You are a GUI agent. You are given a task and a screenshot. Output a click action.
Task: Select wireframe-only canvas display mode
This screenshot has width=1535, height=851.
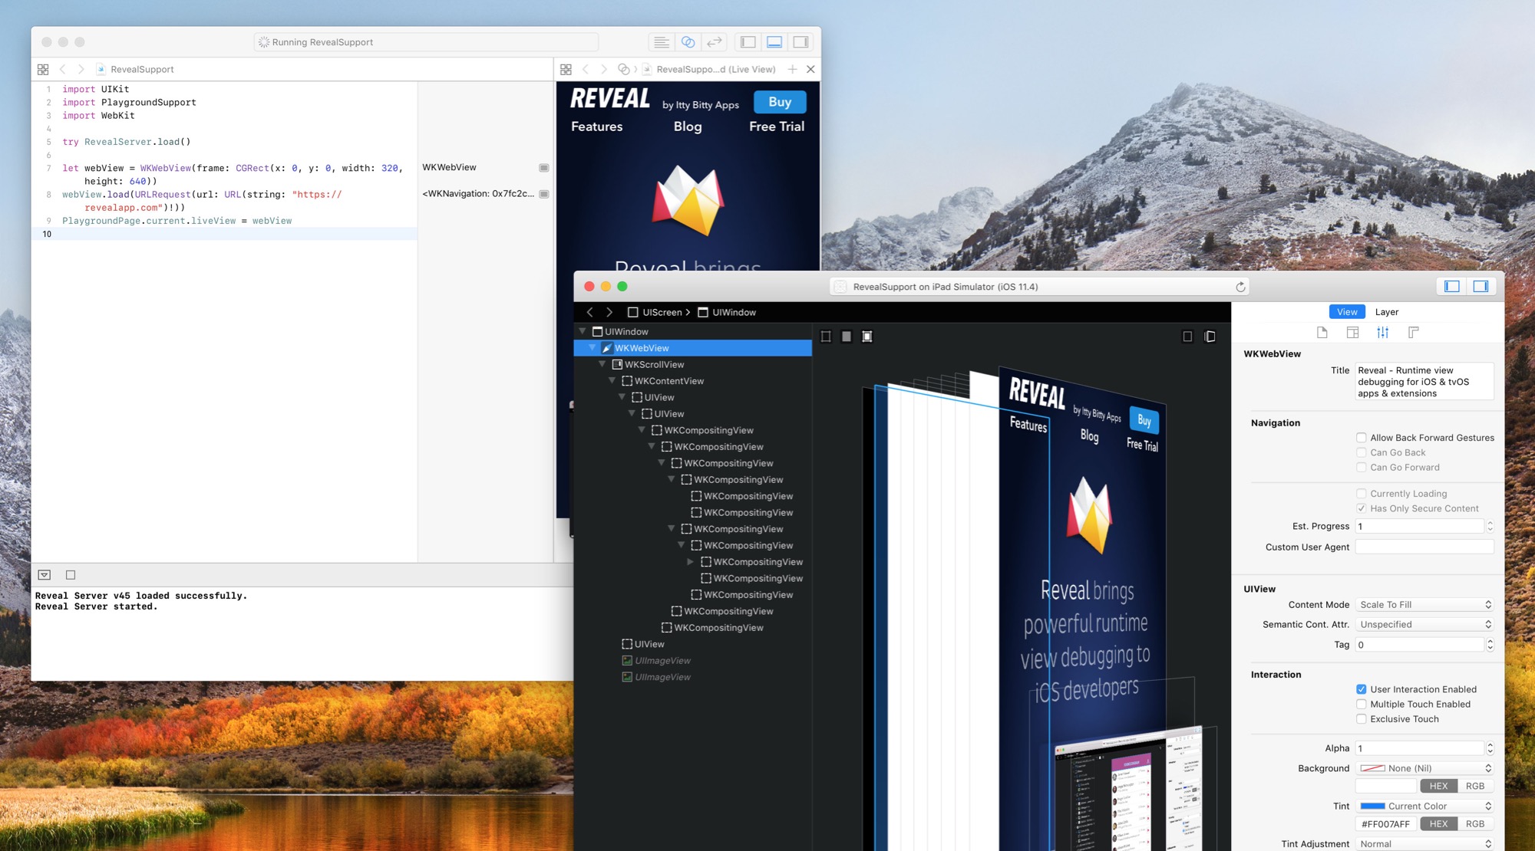tap(826, 337)
